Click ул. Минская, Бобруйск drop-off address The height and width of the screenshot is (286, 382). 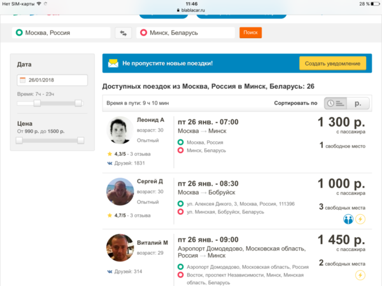click(x=225, y=212)
